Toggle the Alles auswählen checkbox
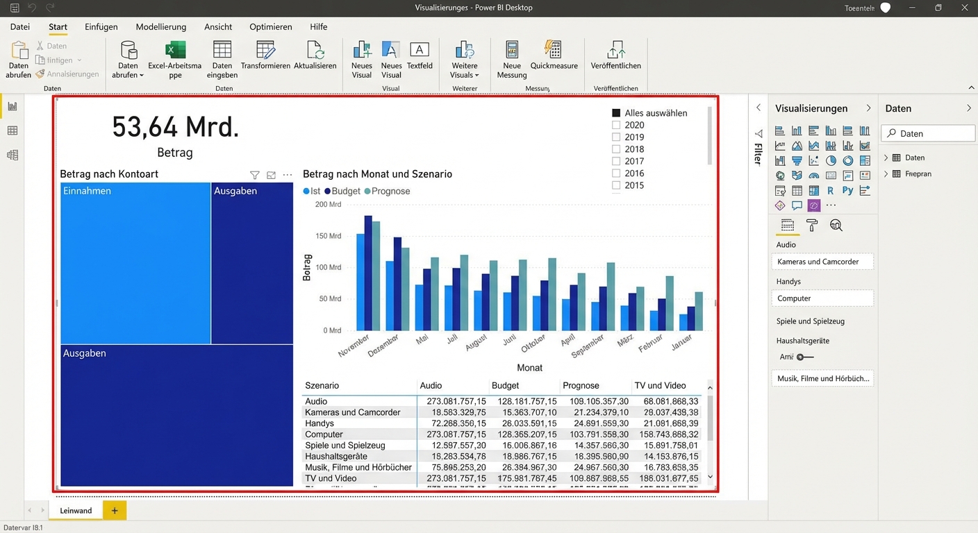The image size is (978, 533). (616, 113)
